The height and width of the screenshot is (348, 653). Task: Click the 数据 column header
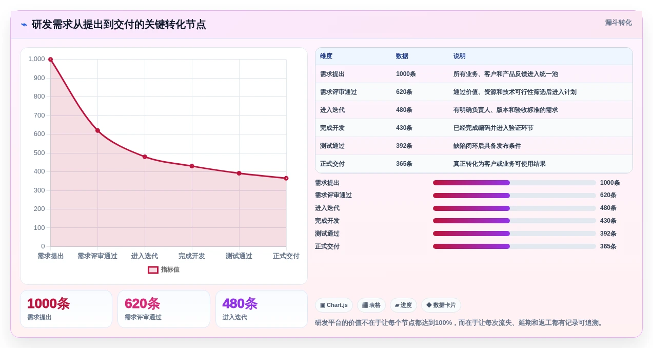pyautogui.click(x=402, y=56)
